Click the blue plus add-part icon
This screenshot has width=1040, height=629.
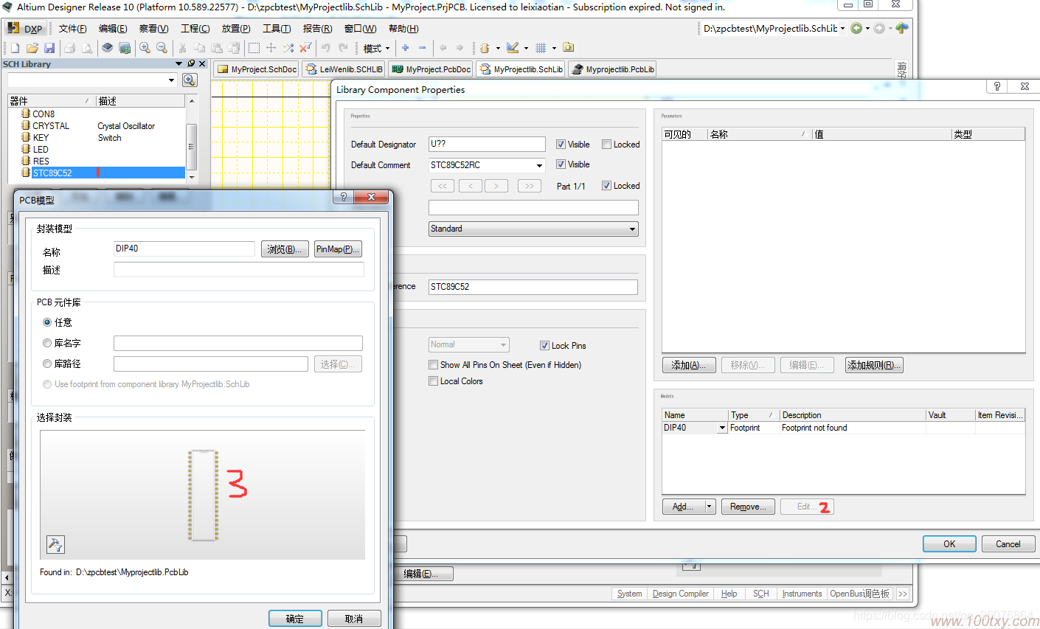(x=405, y=48)
